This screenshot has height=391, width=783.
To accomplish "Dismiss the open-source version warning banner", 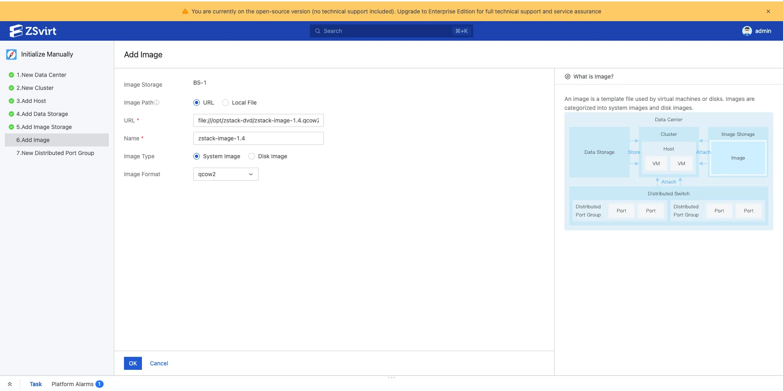I will (768, 11).
